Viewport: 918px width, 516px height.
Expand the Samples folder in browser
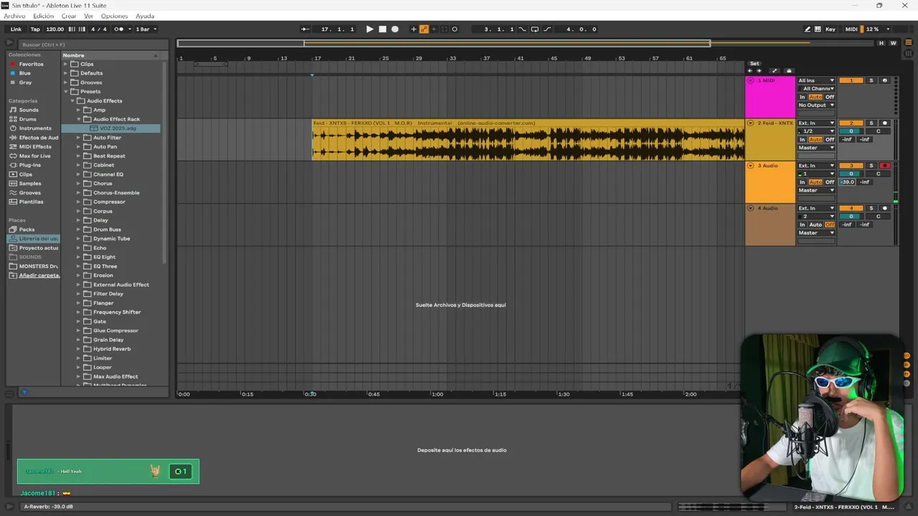(x=30, y=183)
